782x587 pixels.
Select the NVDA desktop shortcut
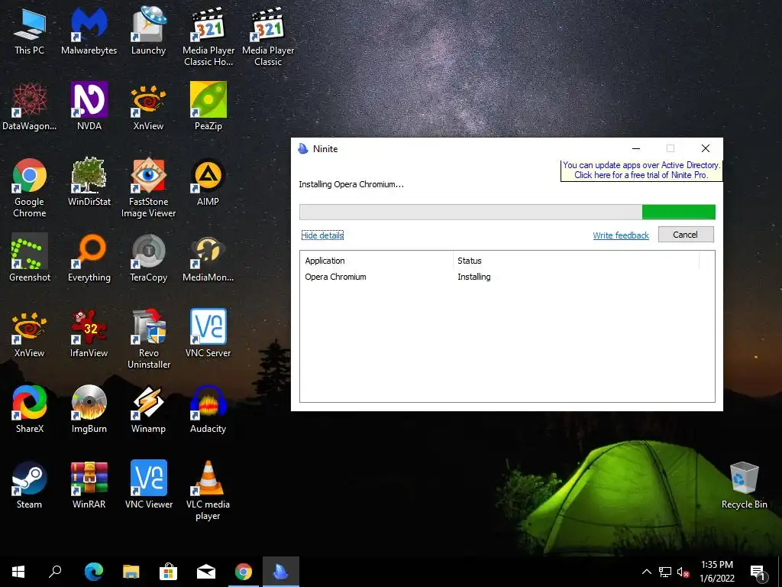pyautogui.click(x=89, y=107)
